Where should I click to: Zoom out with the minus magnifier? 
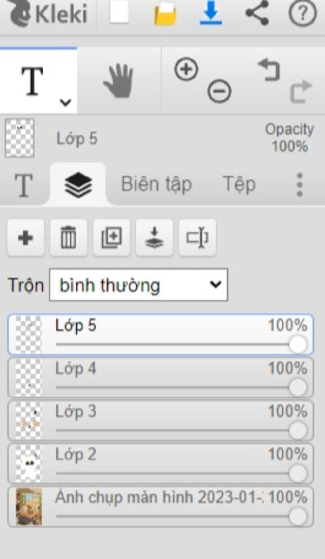(x=219, y=91)
